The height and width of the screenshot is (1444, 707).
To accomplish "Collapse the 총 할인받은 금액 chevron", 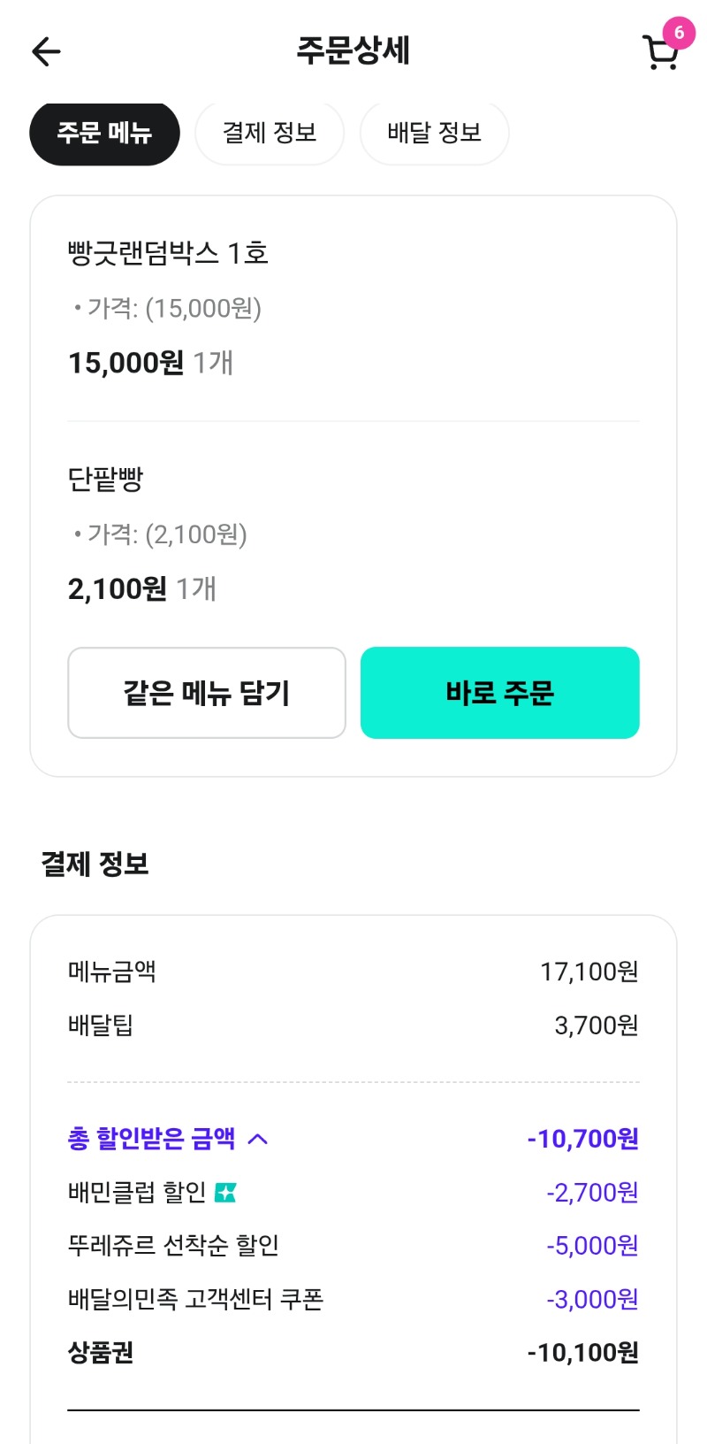I will (257, 1139).
